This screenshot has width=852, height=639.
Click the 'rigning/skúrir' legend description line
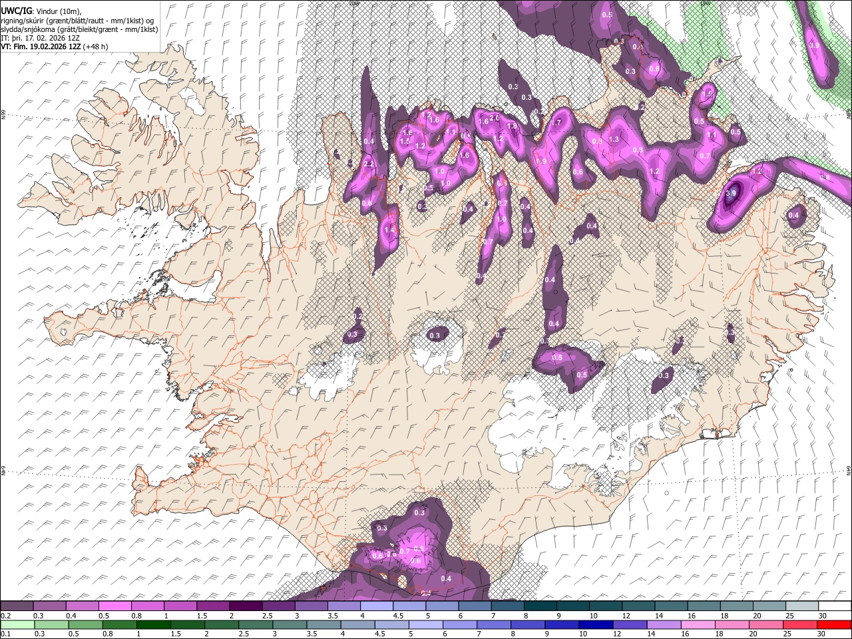[78, 20]
